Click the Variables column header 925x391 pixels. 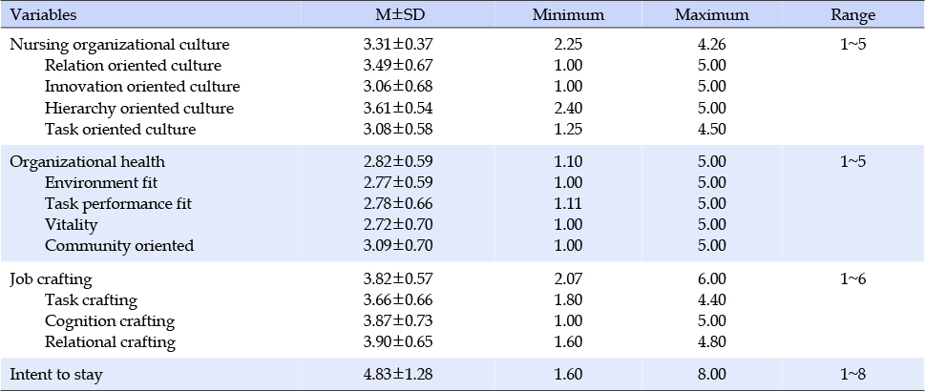[43, 15]
